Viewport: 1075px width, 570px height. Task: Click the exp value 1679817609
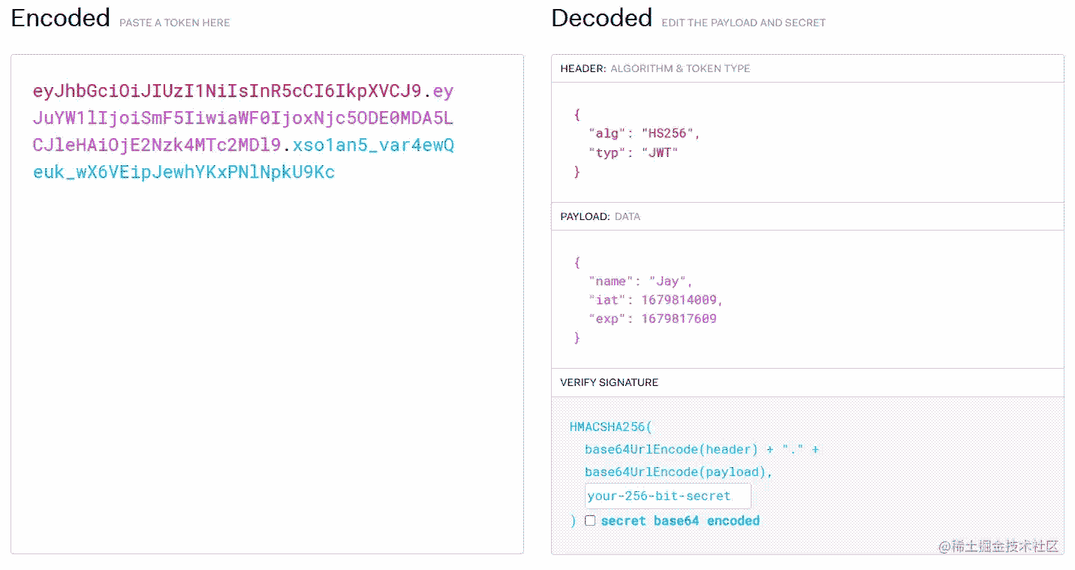pyautogui.click(x=679, y=318)
